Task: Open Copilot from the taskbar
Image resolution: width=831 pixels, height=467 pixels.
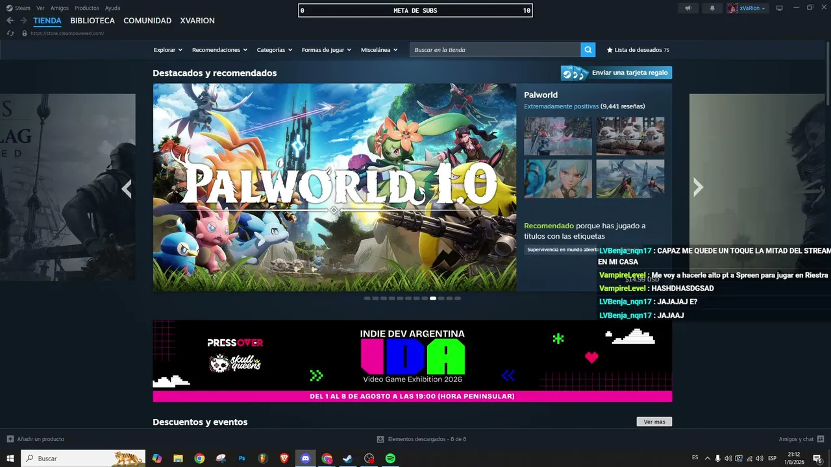Action: [x=156, y=459]
